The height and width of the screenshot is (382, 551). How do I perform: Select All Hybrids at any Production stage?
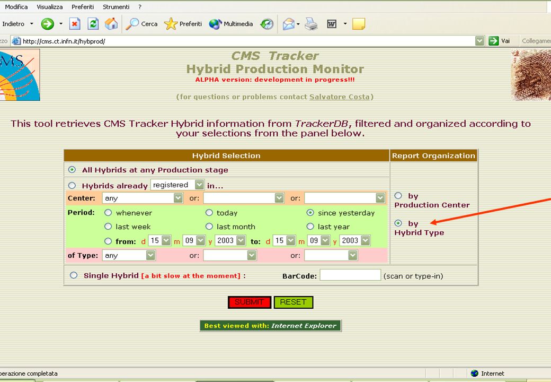click(72, 170)
